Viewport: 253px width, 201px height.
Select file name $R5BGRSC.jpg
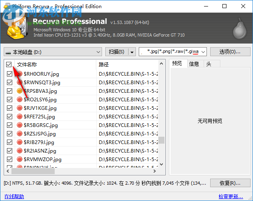(41, 125)
